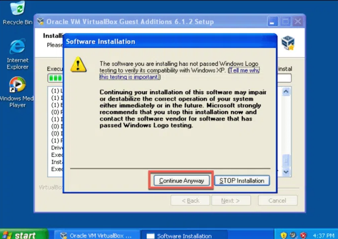Click the yellow security shield tray icon
This screenshot has width=338, height=239.
pos(284,235)
